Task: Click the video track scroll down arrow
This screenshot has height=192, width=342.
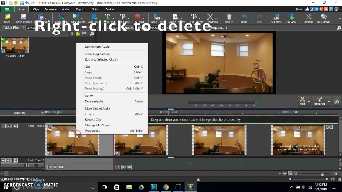Action: click(x=340, y=154)
